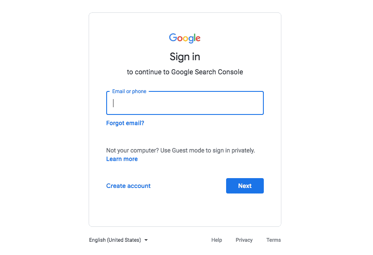Click the dropdown arrow next to English
This screenshot has width=373, height=255.
[x=146, y=240]
